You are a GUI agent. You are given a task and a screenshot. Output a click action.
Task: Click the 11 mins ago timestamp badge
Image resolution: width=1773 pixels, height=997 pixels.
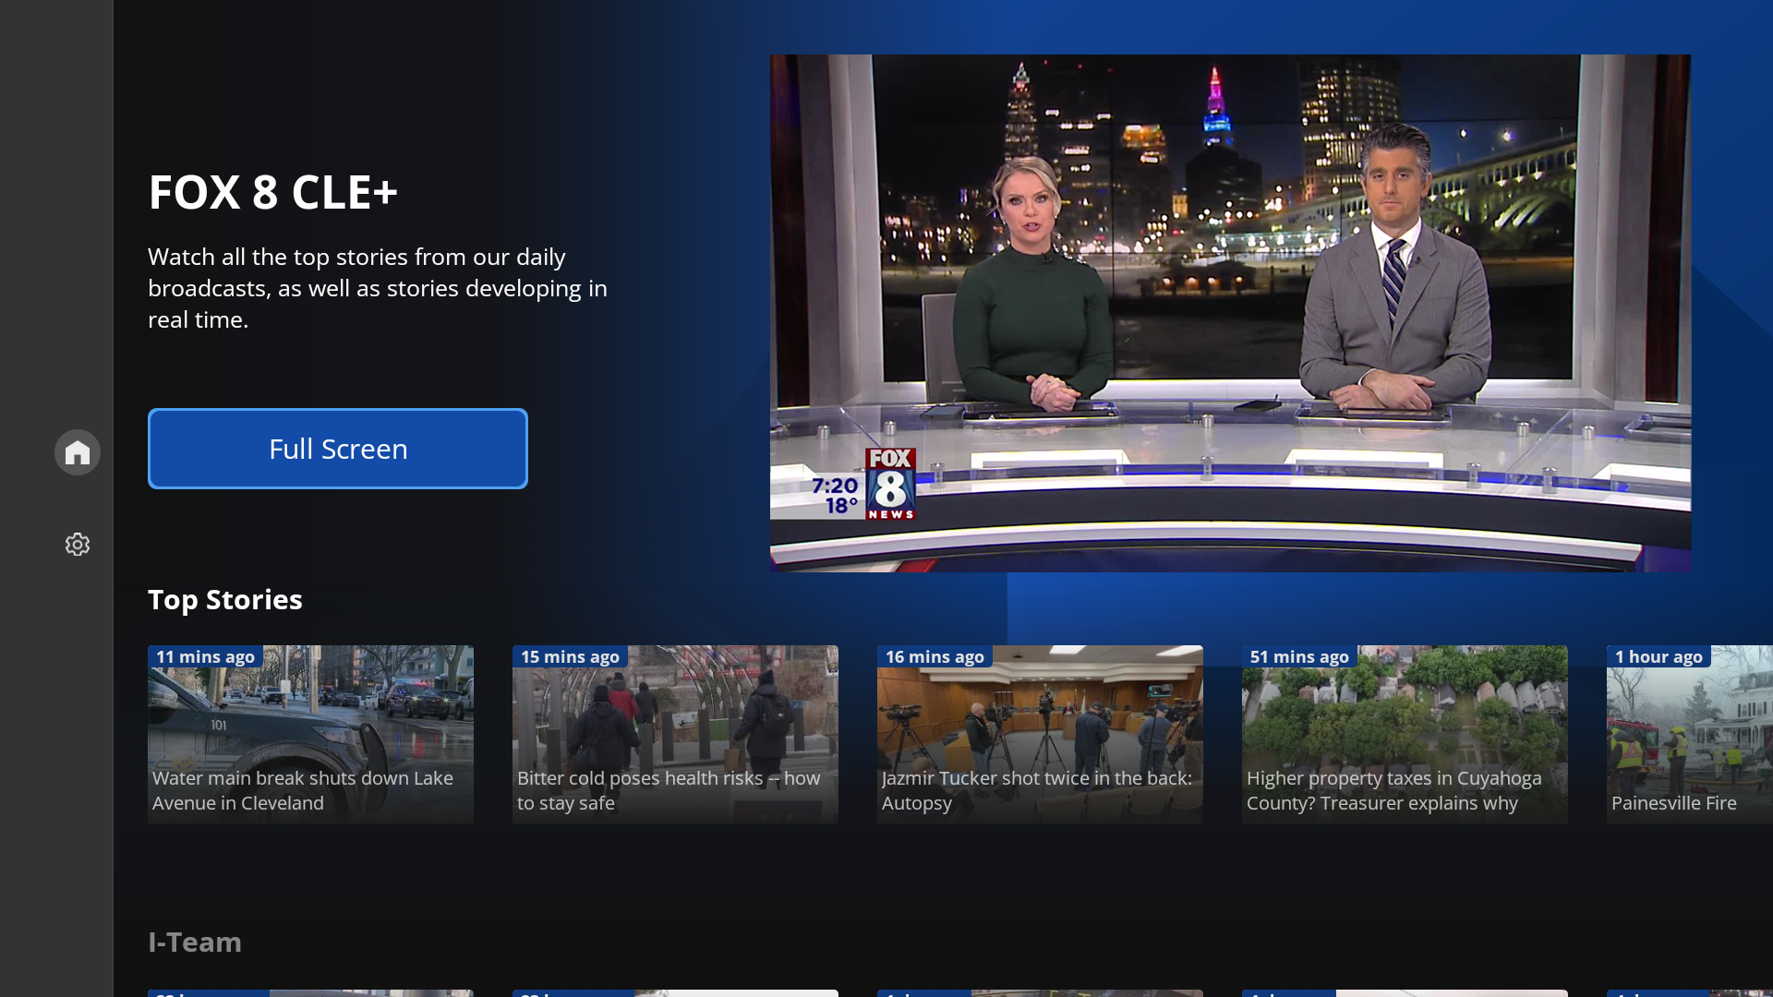(205, 656)
